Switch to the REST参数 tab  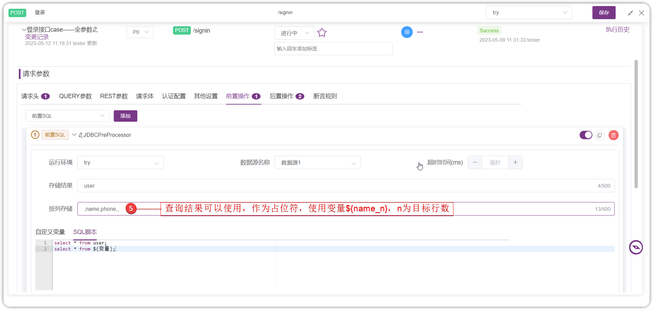[114, 96]
